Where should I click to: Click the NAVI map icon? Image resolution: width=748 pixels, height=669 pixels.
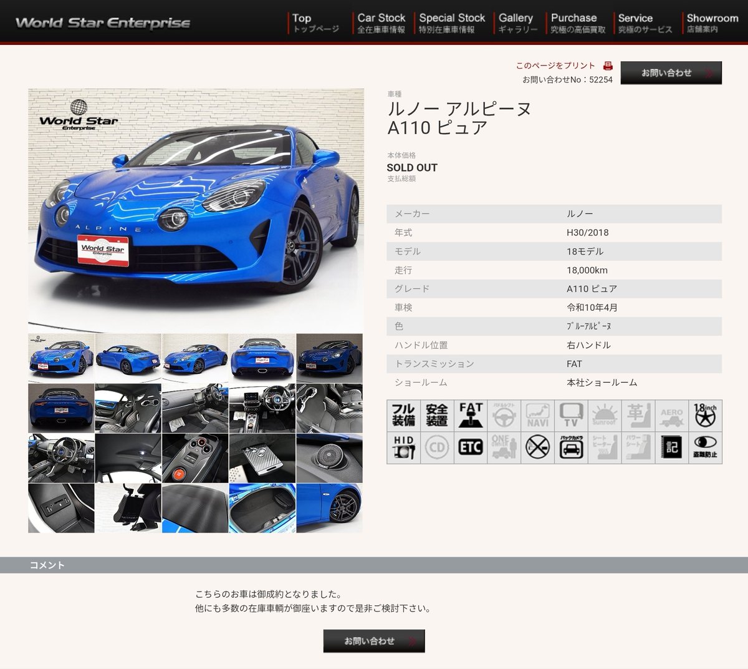point(537,415)
